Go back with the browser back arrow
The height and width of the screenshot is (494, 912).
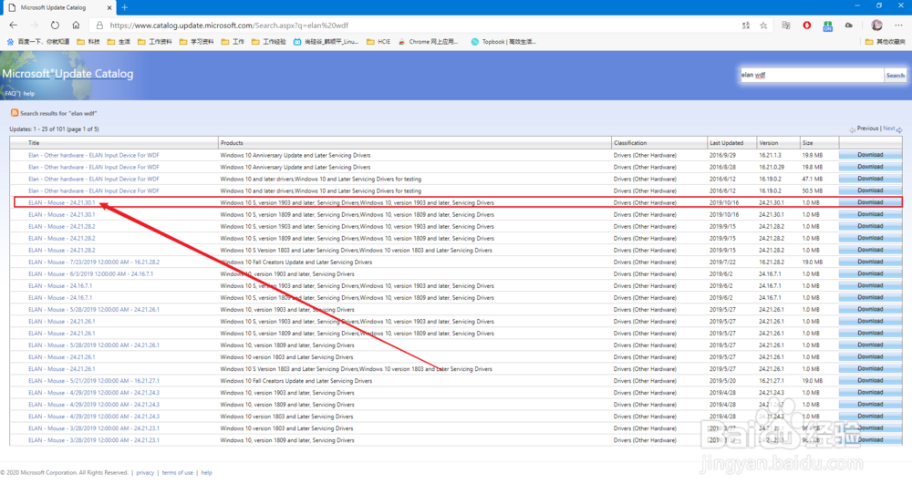pyautogui.click(x=14, y=25)
